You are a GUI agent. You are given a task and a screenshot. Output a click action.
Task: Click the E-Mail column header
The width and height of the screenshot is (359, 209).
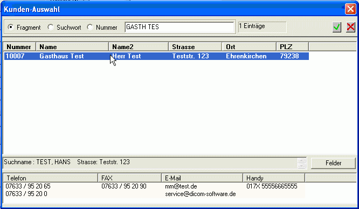[202, 178]
